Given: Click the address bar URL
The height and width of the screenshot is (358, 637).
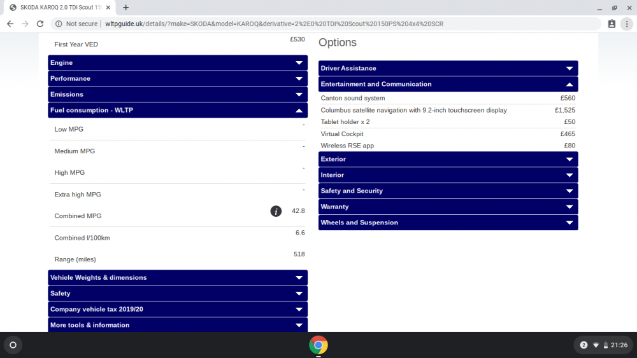Looking at the screenshot, I should click(x=274, y=24).
